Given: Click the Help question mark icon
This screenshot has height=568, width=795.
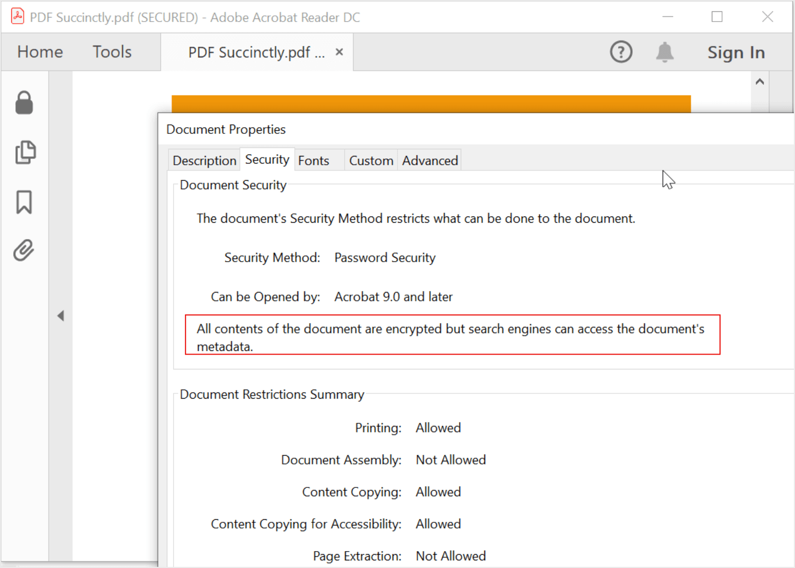Looking at the screenshot, I should [621, 52].
